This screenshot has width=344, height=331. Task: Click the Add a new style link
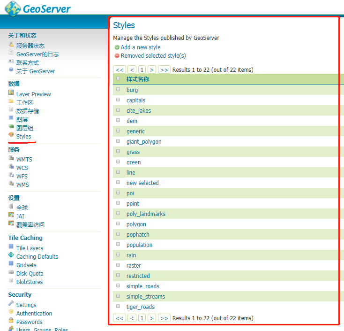[141, 47]
